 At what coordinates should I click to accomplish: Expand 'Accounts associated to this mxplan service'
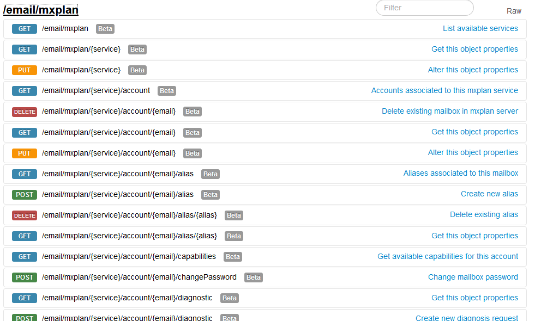tap(444, 90)
